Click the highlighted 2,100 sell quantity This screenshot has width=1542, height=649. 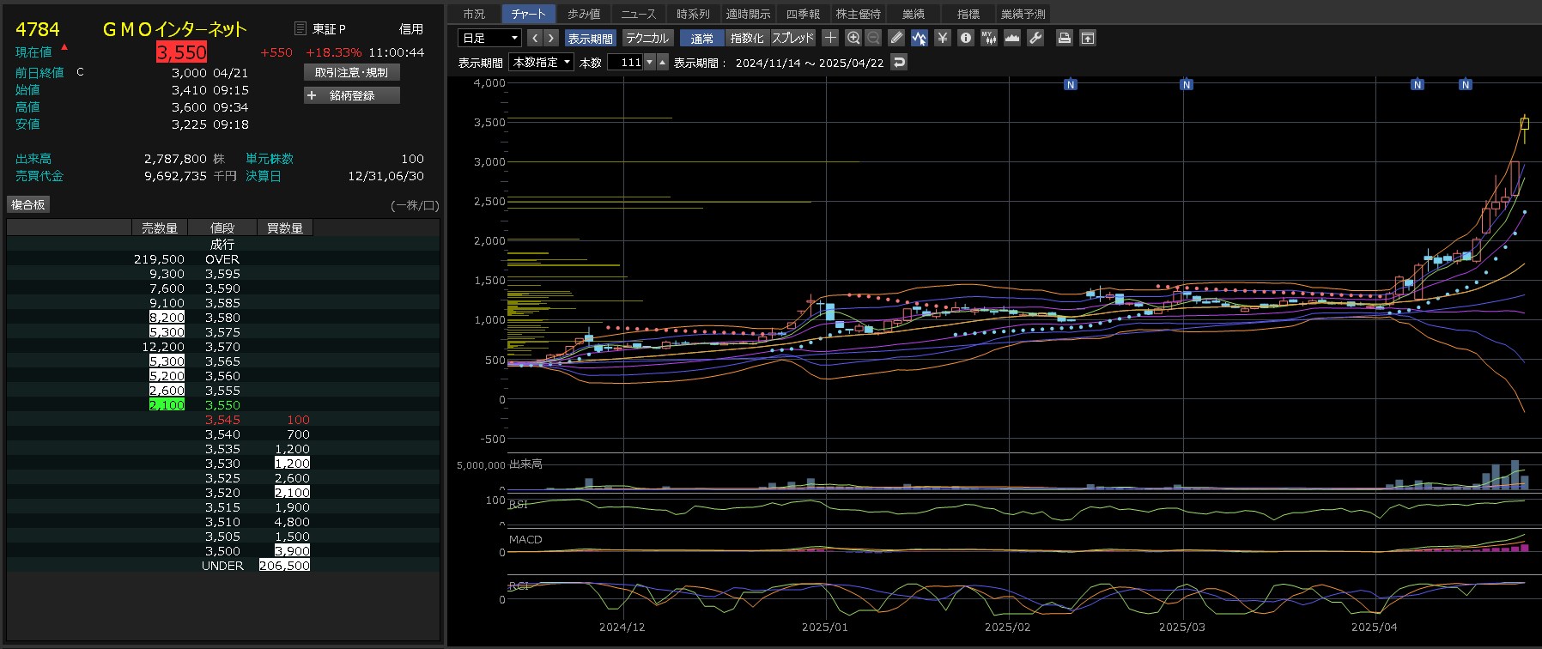(167, 405)
